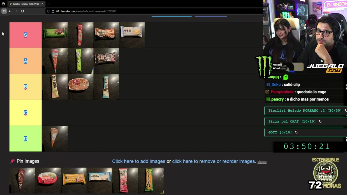Click the GOTY [0/10] goal
The image size is (347, 195).
coord(306,132)
